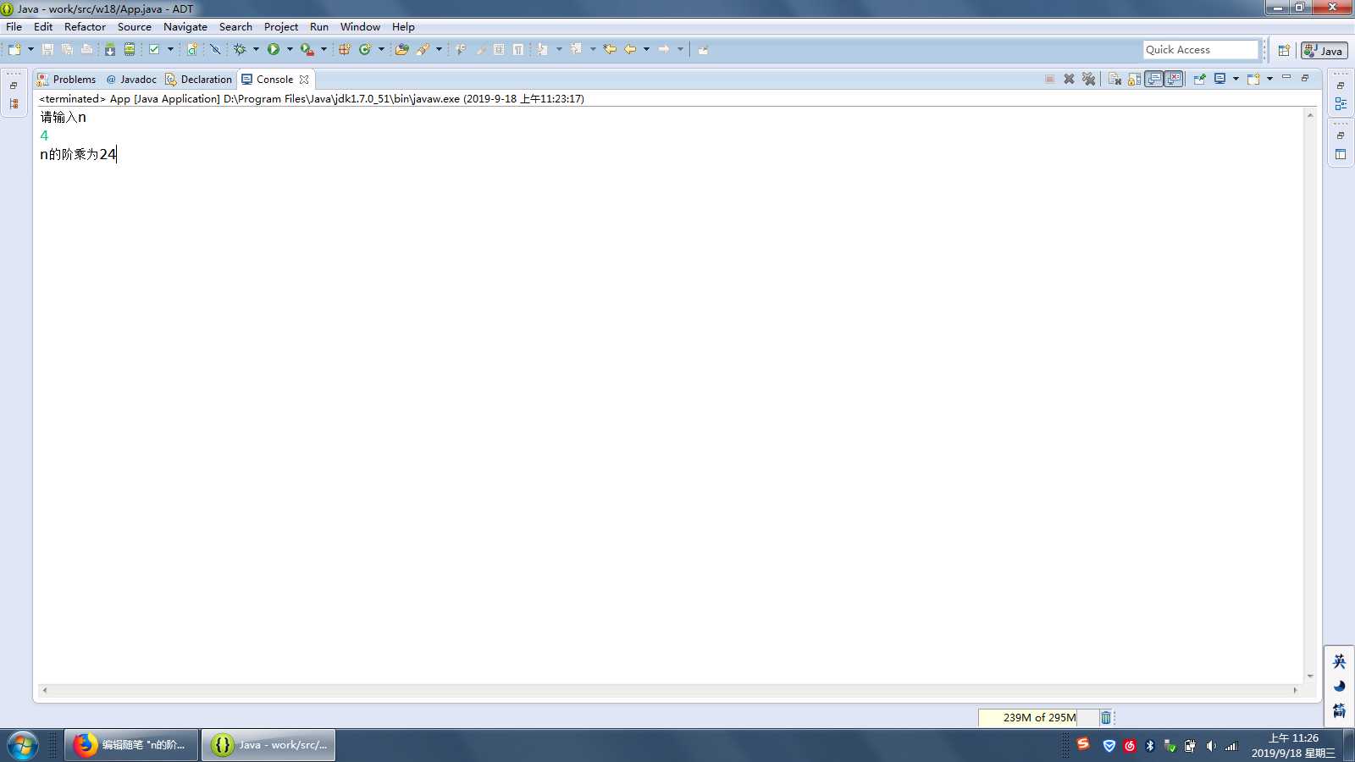1355x762 pixels.
Task: Click the Last Edit Location icon
Action: click(x=610, y=49)
